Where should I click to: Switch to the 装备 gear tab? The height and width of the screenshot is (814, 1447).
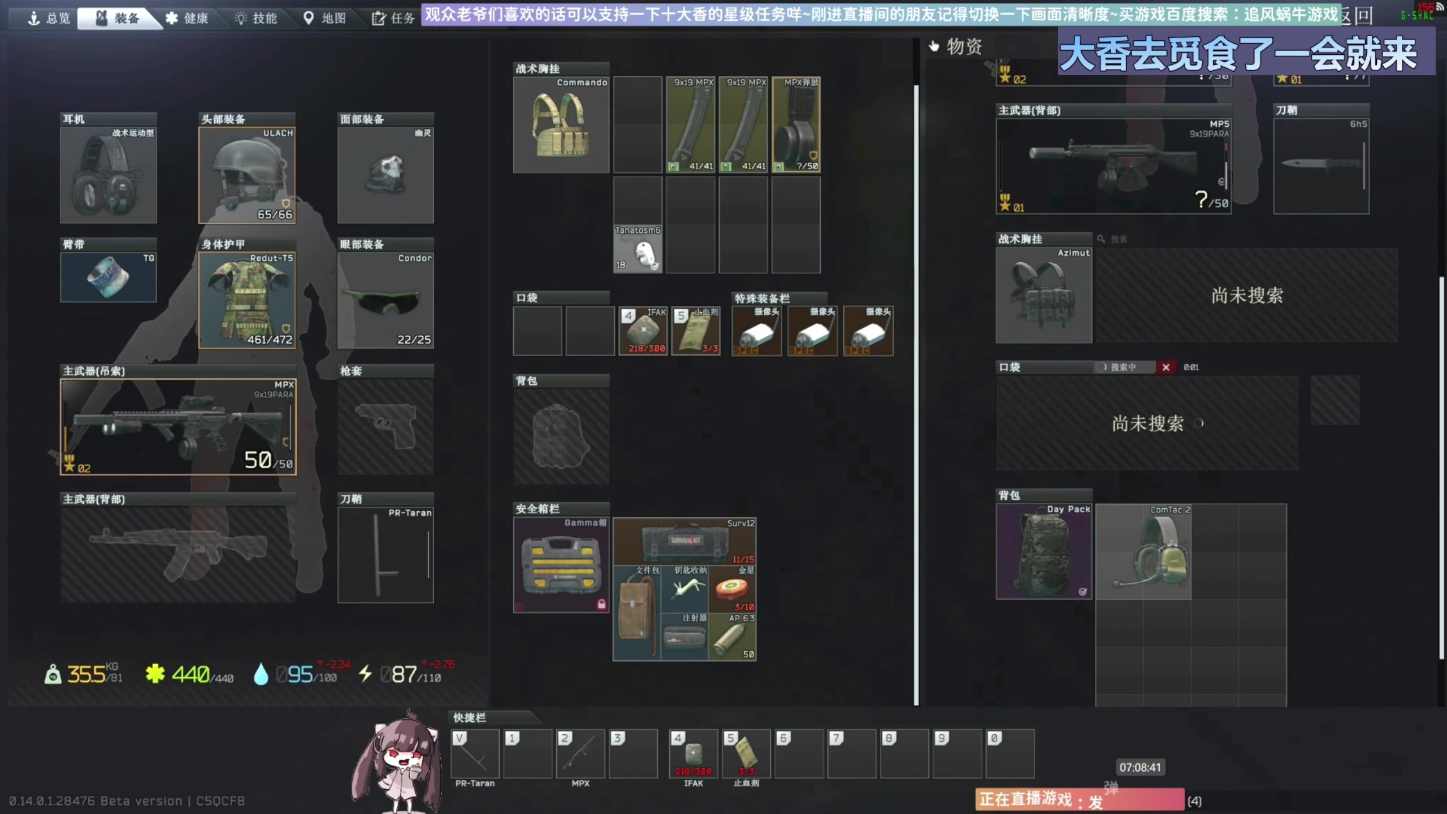118,18
